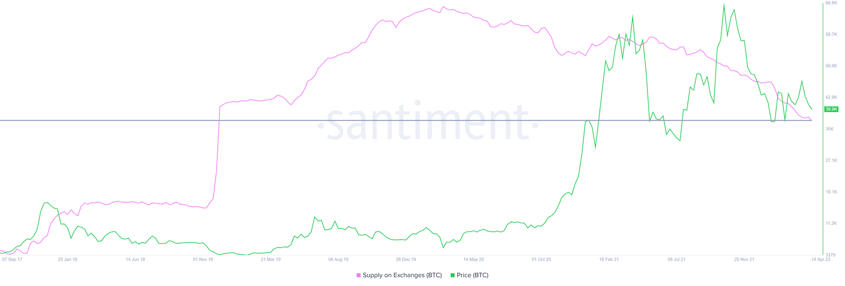
Task: Click the 25 Jan 18 date label
Action: [68, 259]
